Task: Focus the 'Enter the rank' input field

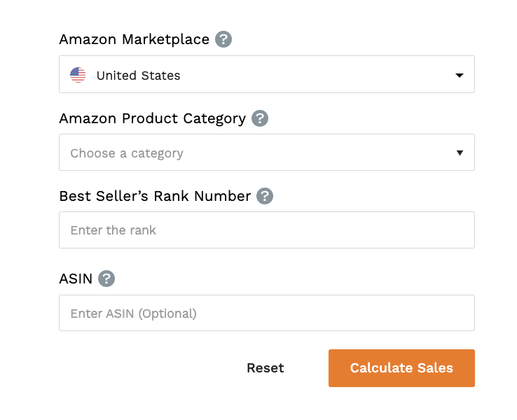Action: tap(267, 230)
